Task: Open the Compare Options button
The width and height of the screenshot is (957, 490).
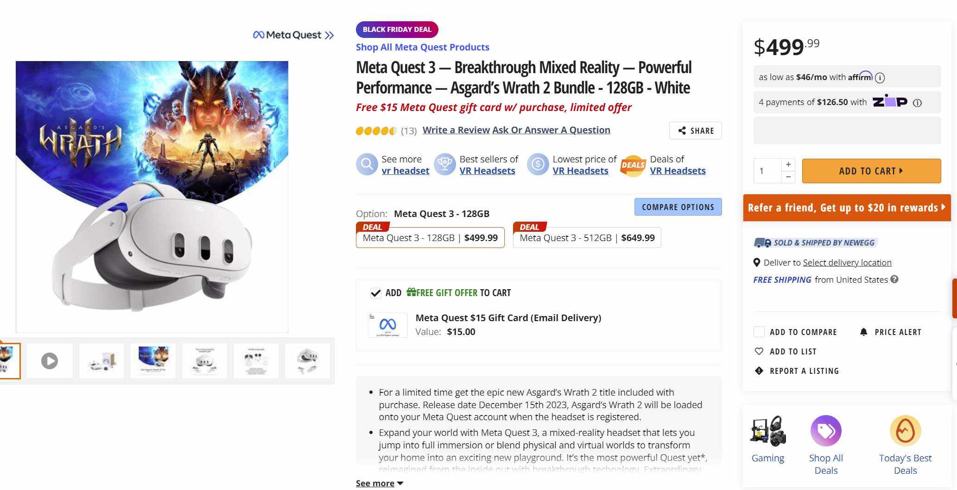Action: coord(678,207)
